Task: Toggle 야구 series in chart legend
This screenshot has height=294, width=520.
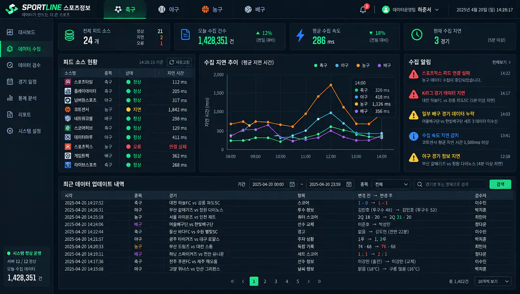Action: 341,65
